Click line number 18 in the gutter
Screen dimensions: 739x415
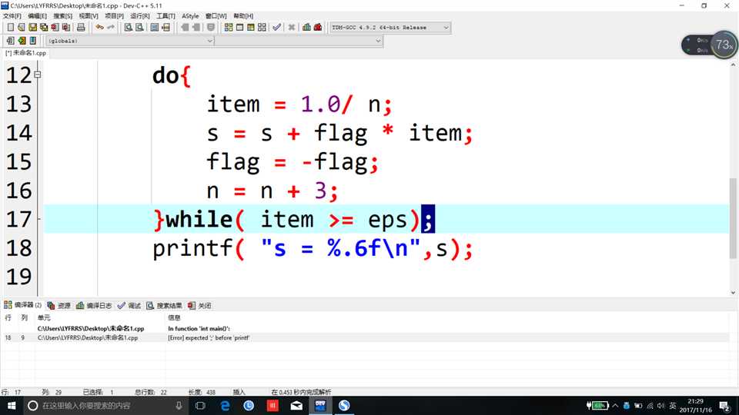pyautogui.click(x=18, y=248)
